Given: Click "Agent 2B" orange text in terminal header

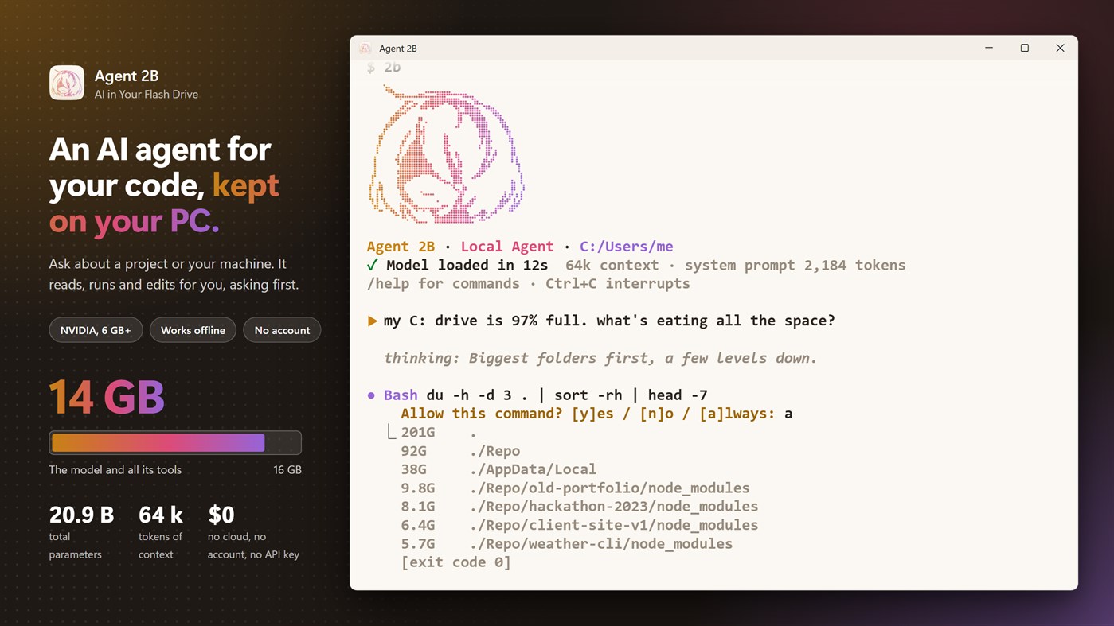Looking at the screenshot, I should tap(401, 247).
